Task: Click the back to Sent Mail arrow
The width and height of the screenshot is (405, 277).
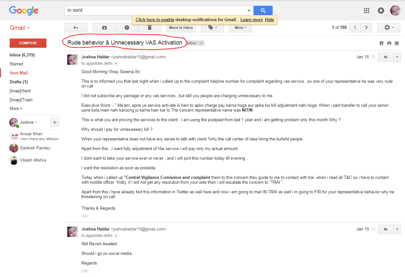Action: (x=76, y=28)
